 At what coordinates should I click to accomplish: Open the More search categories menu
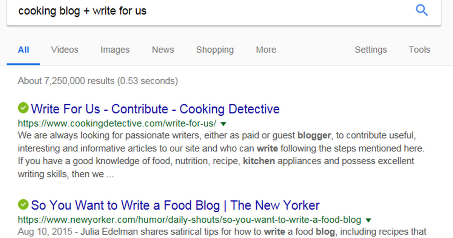pyautogui.click(x=266, y=50)
